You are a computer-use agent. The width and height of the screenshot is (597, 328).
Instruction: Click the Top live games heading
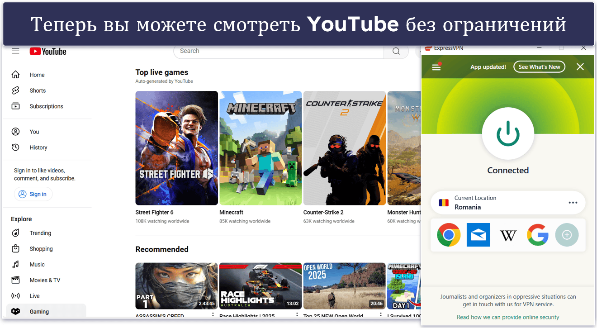click(x=162, y=72)
